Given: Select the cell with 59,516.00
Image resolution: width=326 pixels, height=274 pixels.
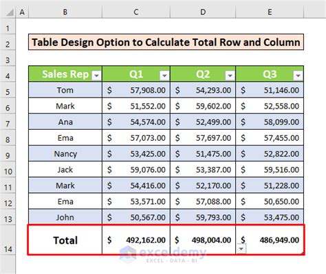Looking at the screenshot, I should (270, 170).
